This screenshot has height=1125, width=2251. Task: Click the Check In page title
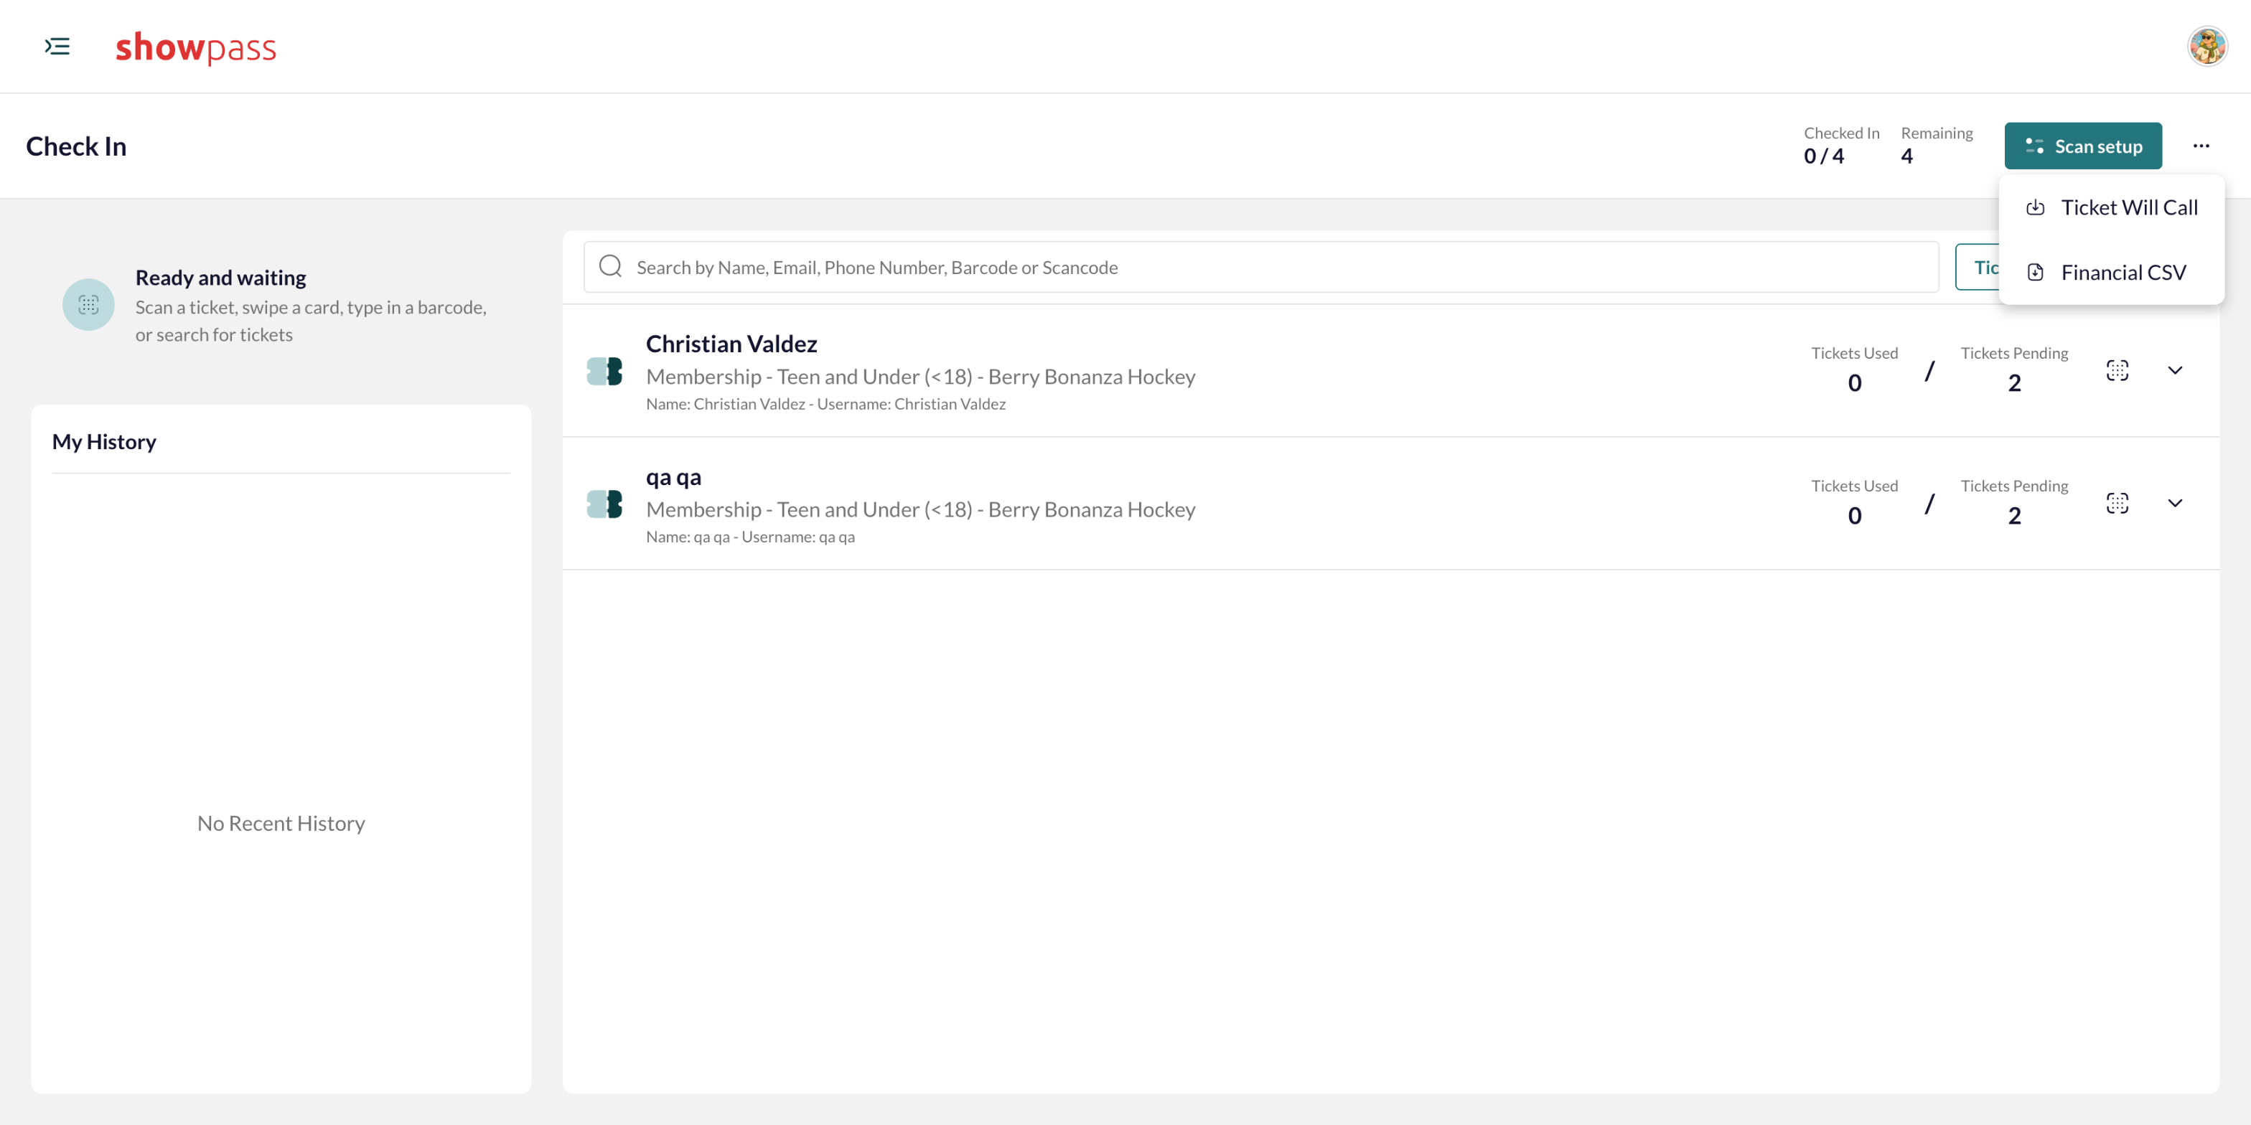point(76,146)
